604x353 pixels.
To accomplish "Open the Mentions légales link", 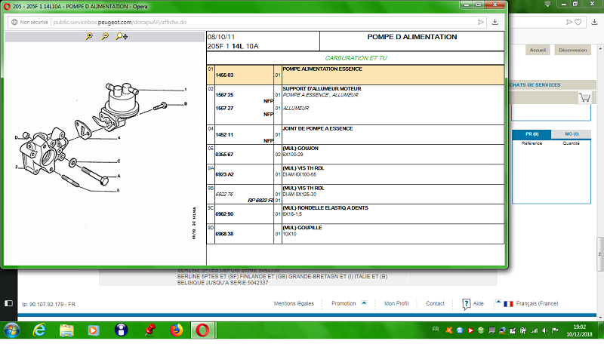I will coord(294,304).
